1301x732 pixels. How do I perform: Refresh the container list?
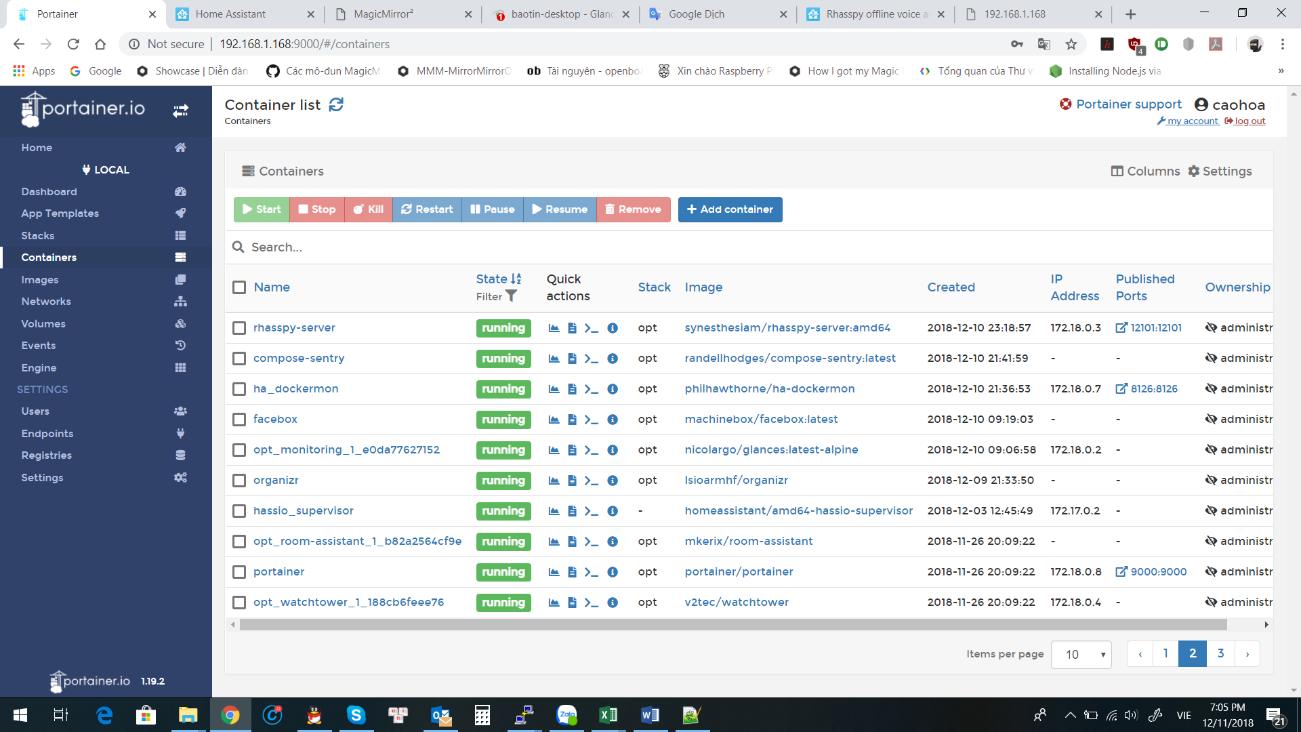(x=337, y=104)
